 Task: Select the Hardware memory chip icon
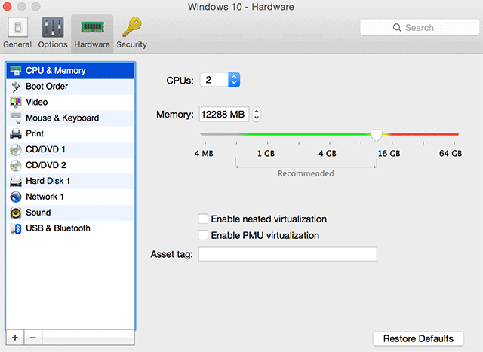coord(92,27)
